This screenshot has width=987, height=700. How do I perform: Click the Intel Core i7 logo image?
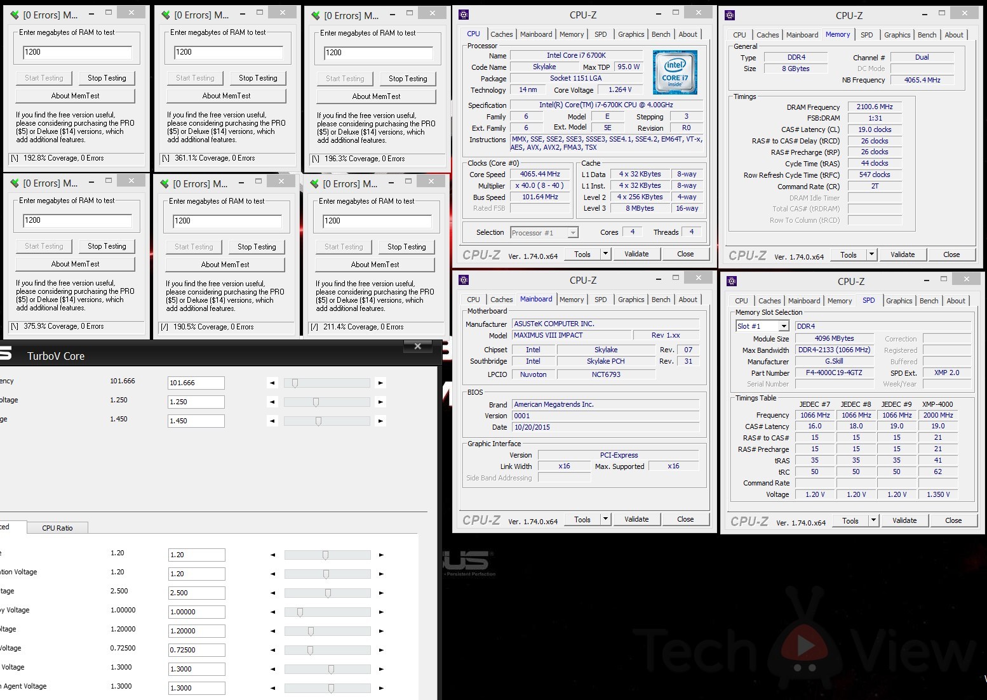pyautogui.click(x=675, y=72)
